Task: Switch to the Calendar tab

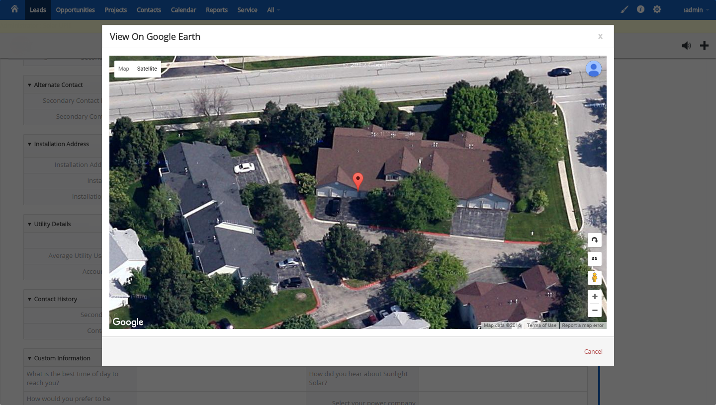Action: tap(183, 10)
